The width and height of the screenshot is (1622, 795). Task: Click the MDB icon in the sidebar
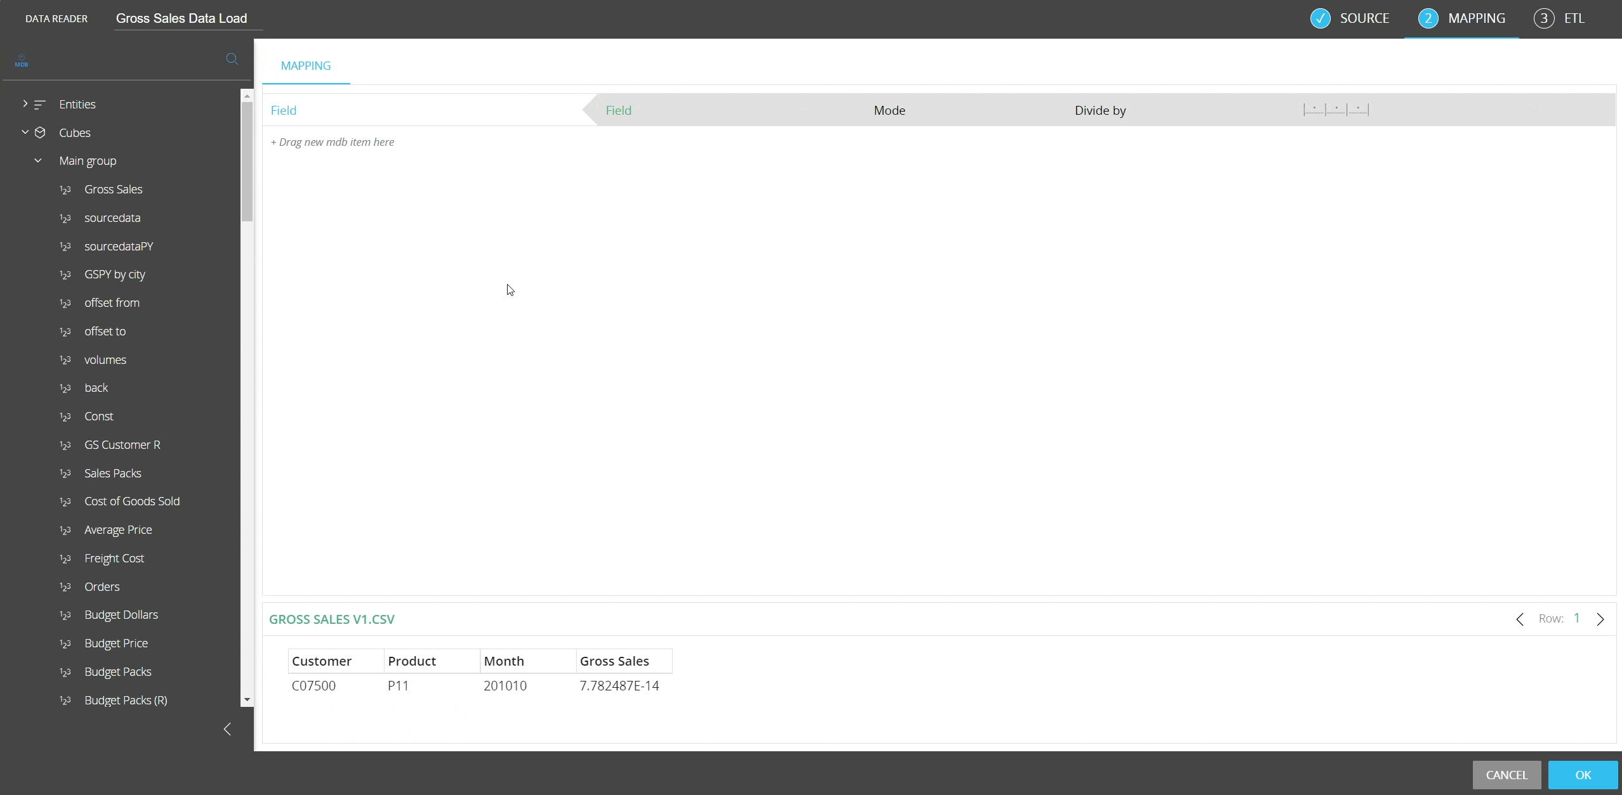[22, 60]
